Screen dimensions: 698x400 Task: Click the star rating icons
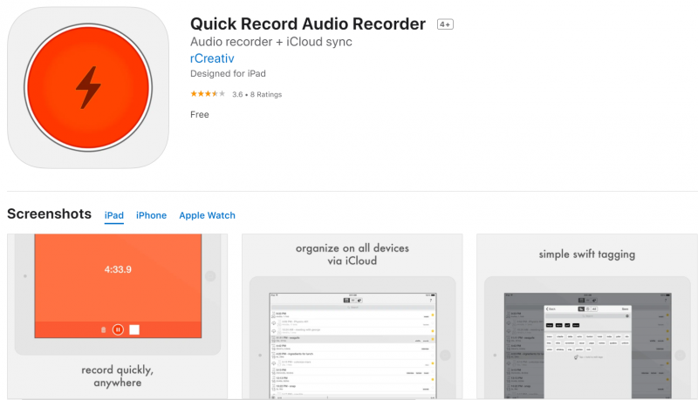click(208, 94)
